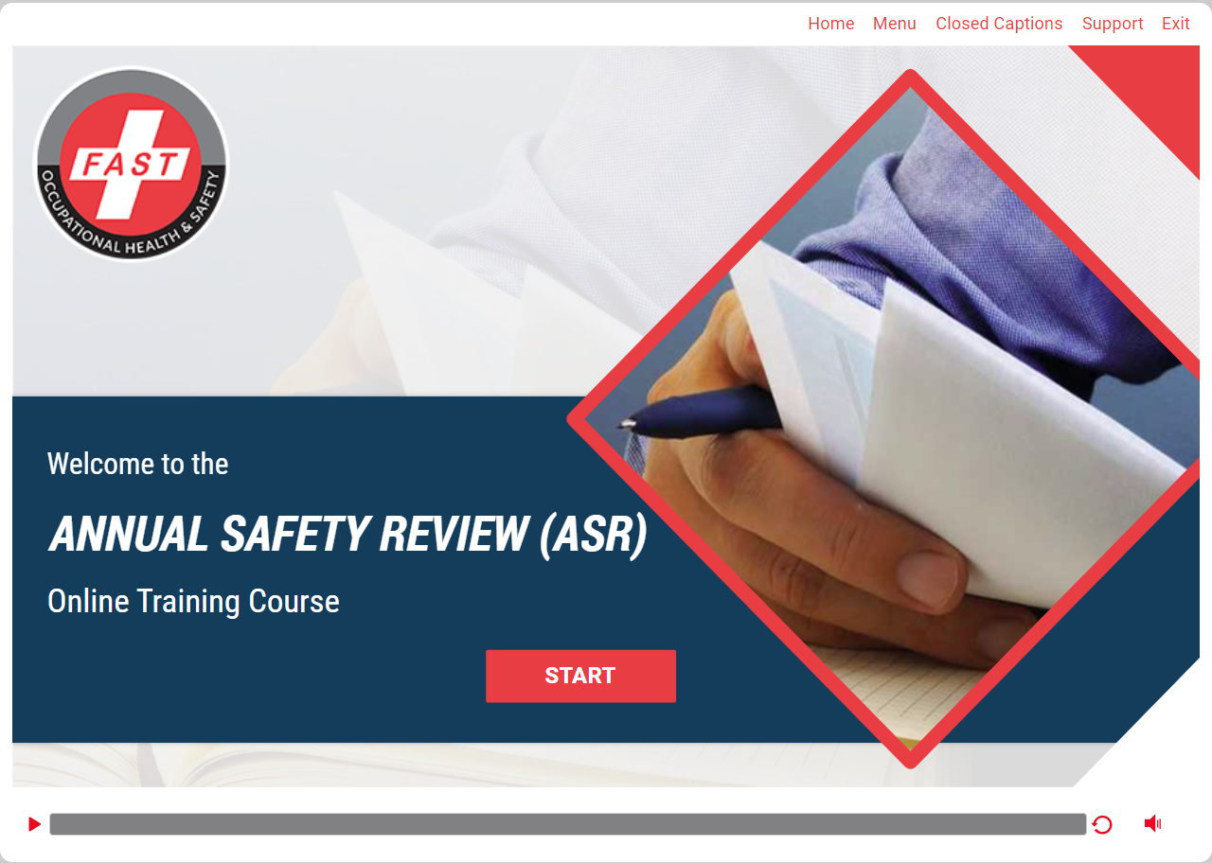Go to Home in the top navigation
The image size is (1212, 863).
point(831,24)
